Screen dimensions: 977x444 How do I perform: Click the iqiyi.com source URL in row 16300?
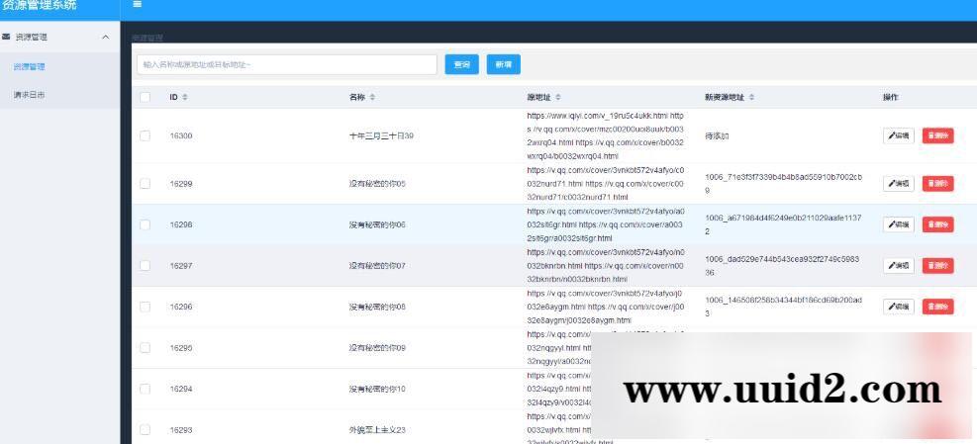coord(597,116)
